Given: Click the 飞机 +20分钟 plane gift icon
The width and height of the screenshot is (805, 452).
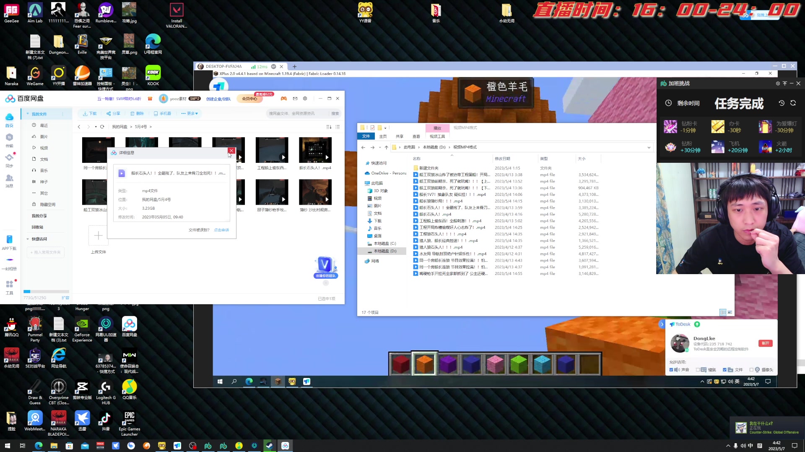Looking at the screenshot, I should click(x=718, y=147).
